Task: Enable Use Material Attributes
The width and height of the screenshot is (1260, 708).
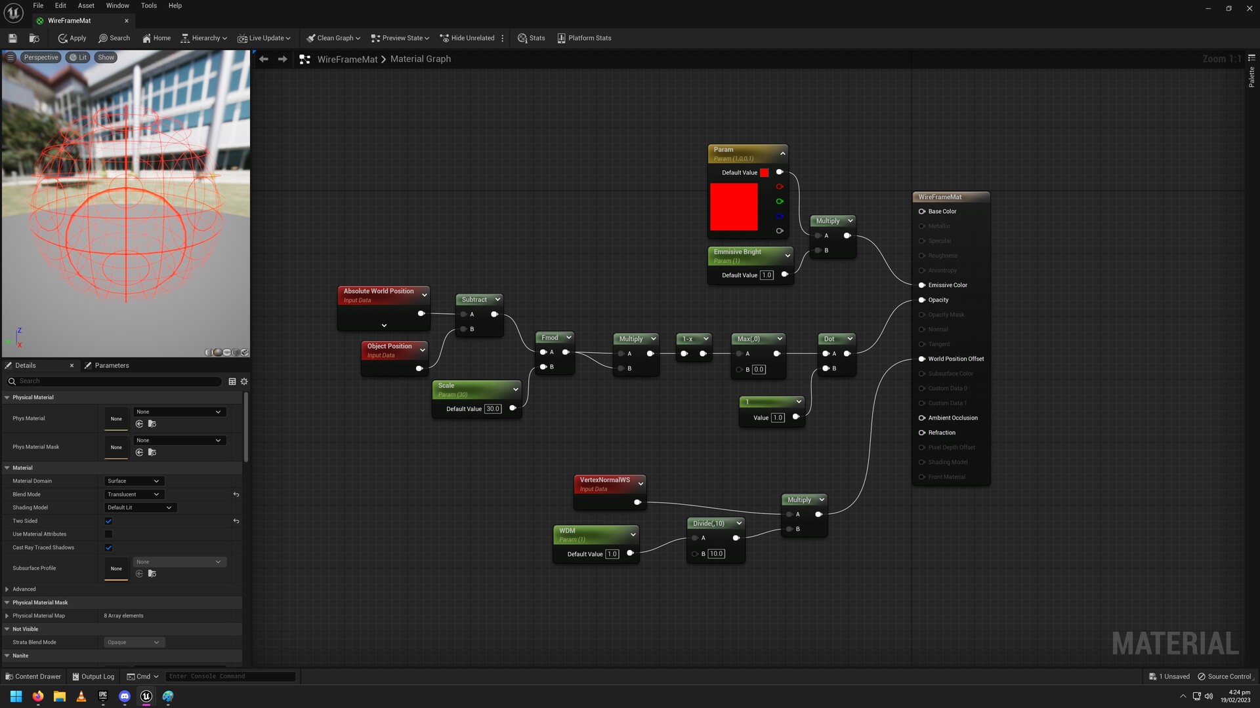Action: 108,534
